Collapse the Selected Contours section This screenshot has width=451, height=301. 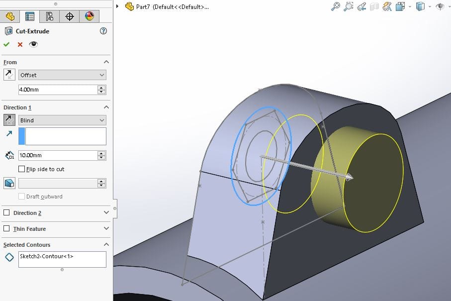(106, 245)
